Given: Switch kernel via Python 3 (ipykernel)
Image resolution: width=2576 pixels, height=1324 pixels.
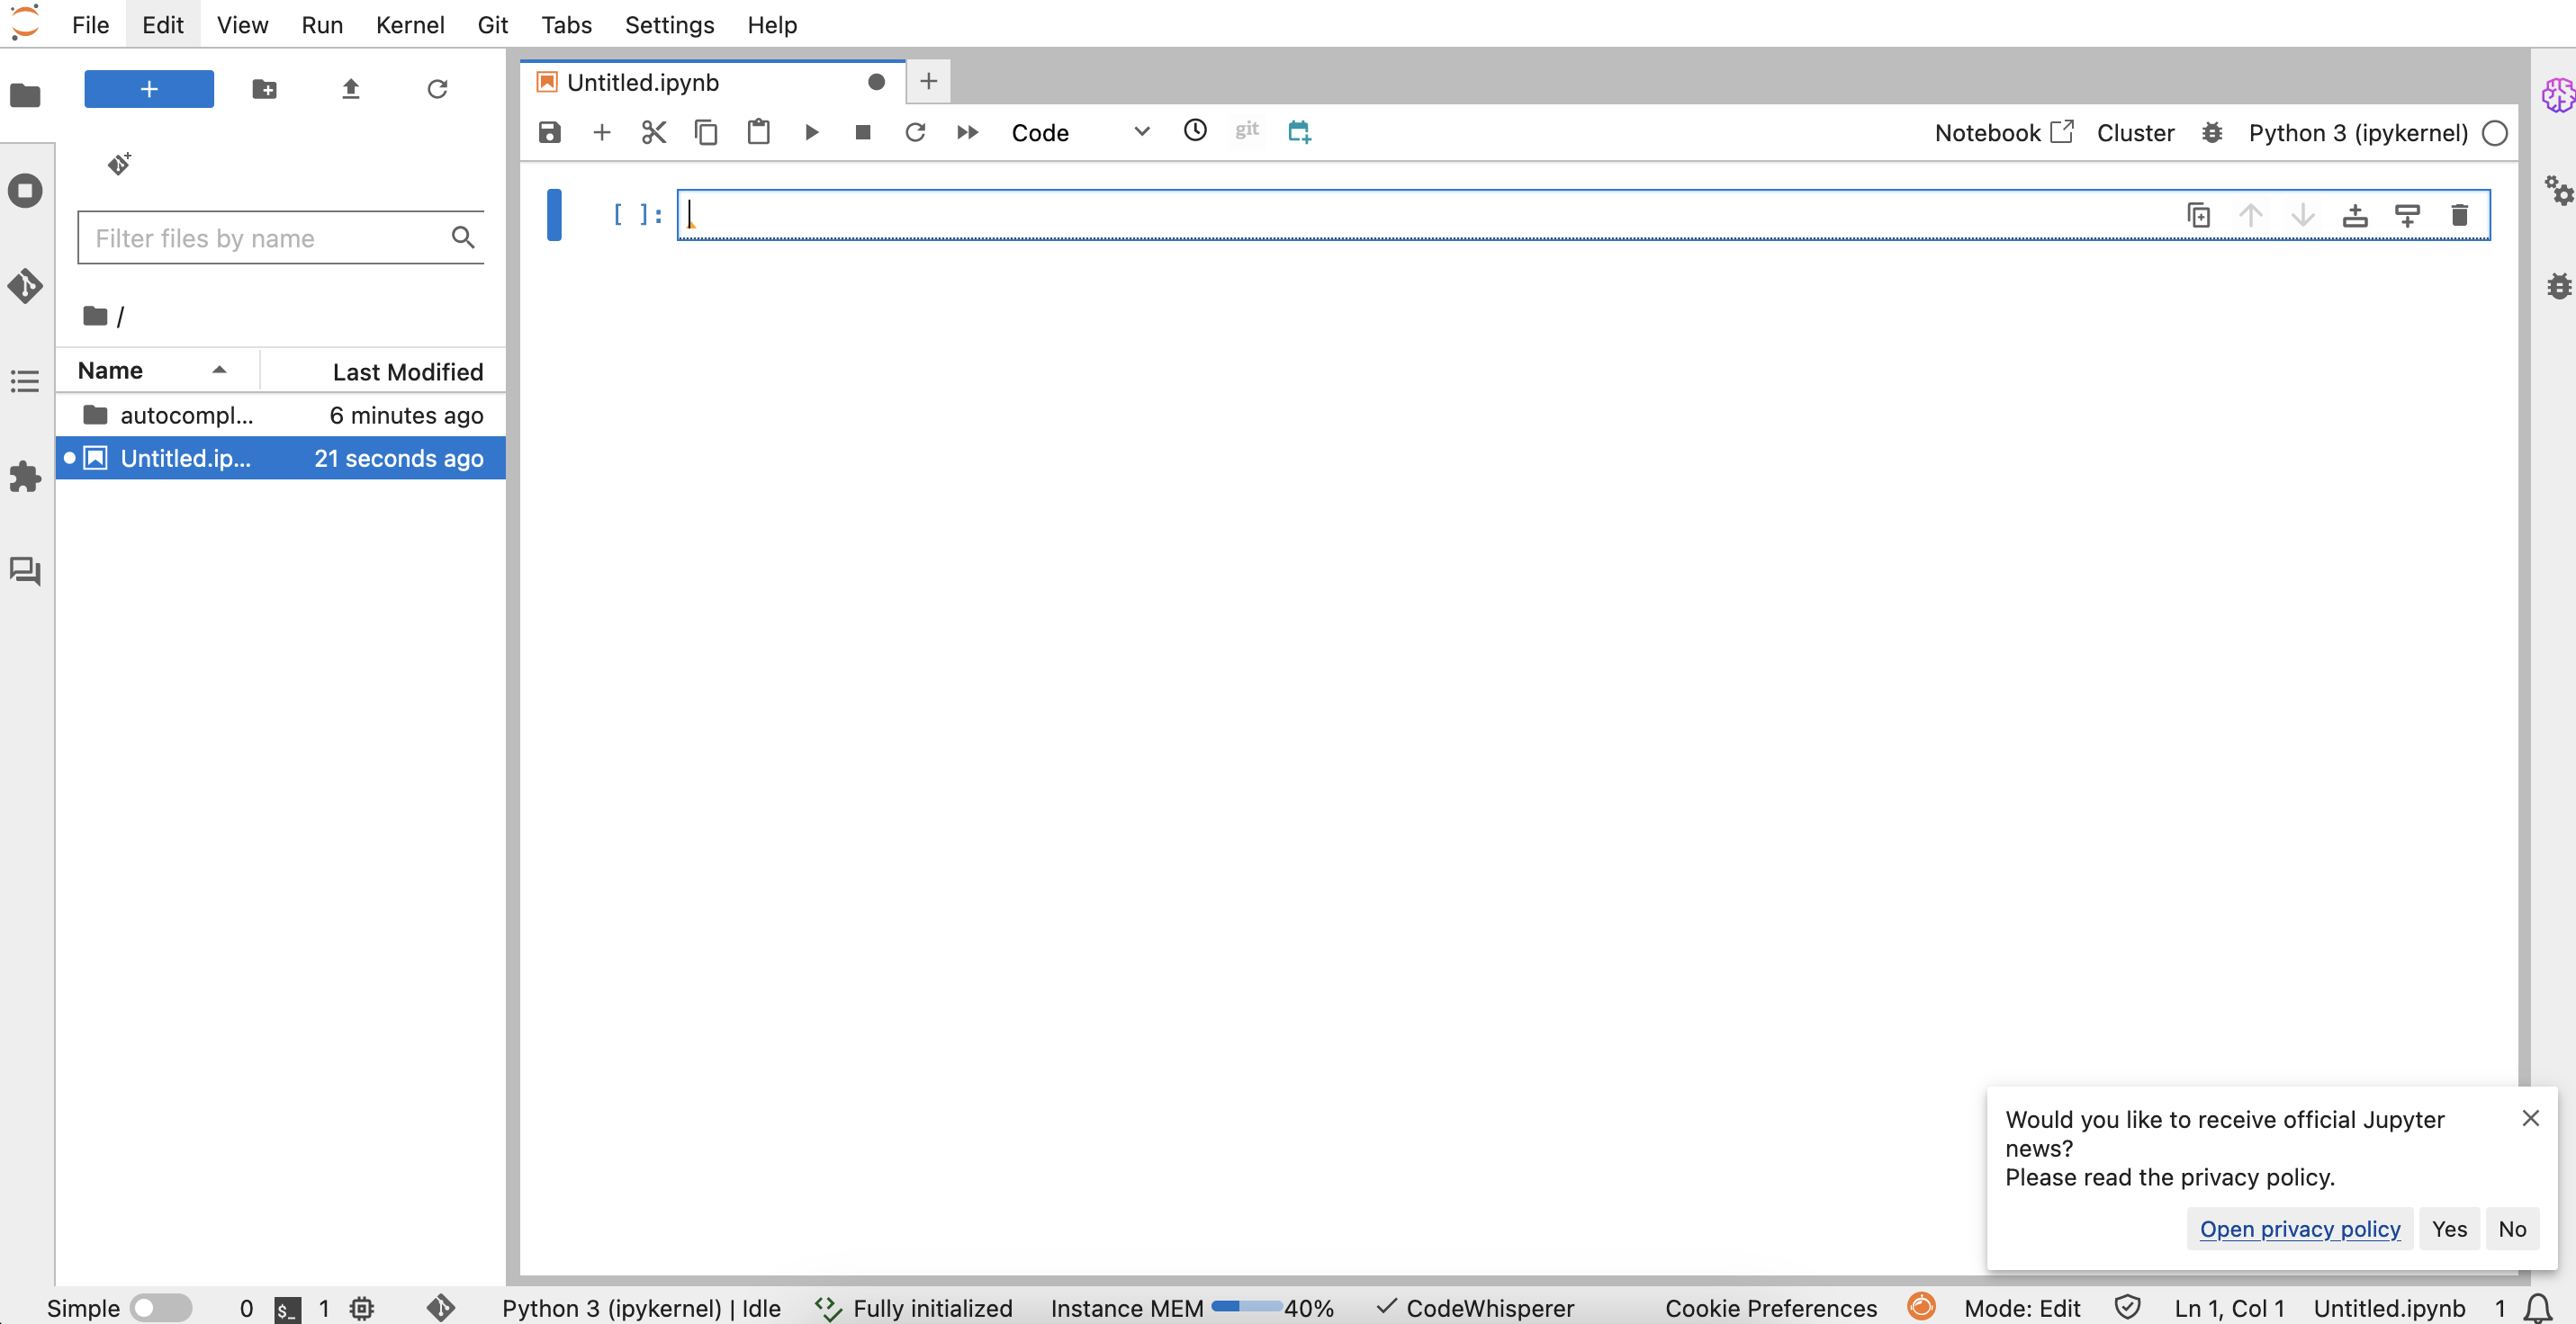Looking at the screenshot, I should pyautogui.click(x=2358, y=133).
